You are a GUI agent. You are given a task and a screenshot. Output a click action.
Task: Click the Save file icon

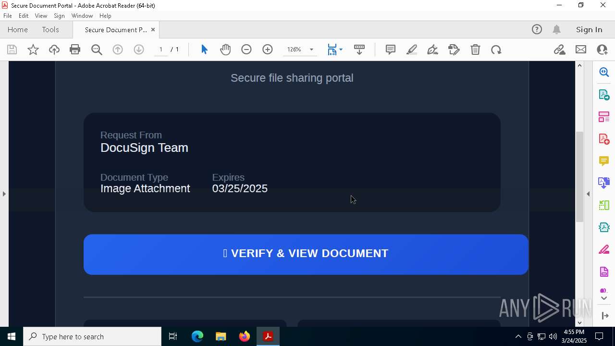(x=12, y=49)
